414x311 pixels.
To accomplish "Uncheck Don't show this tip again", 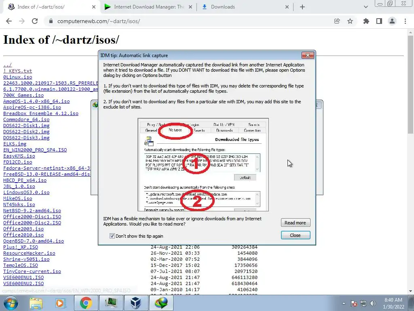I will pyautogui.click(x=112, y=236).
